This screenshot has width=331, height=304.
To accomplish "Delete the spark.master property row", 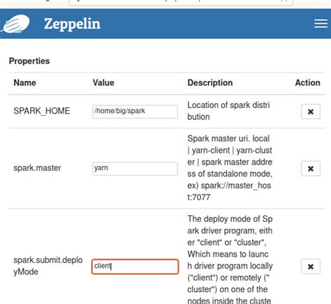I will click(311, 169).
